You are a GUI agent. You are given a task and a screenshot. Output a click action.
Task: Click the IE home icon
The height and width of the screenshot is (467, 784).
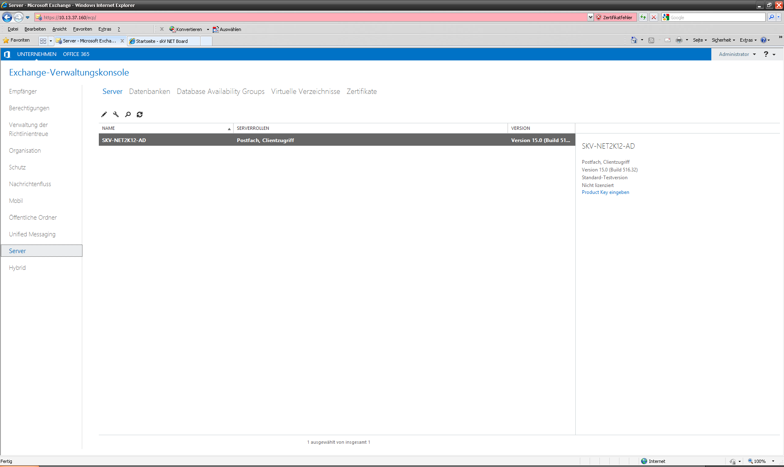point(634,40)
